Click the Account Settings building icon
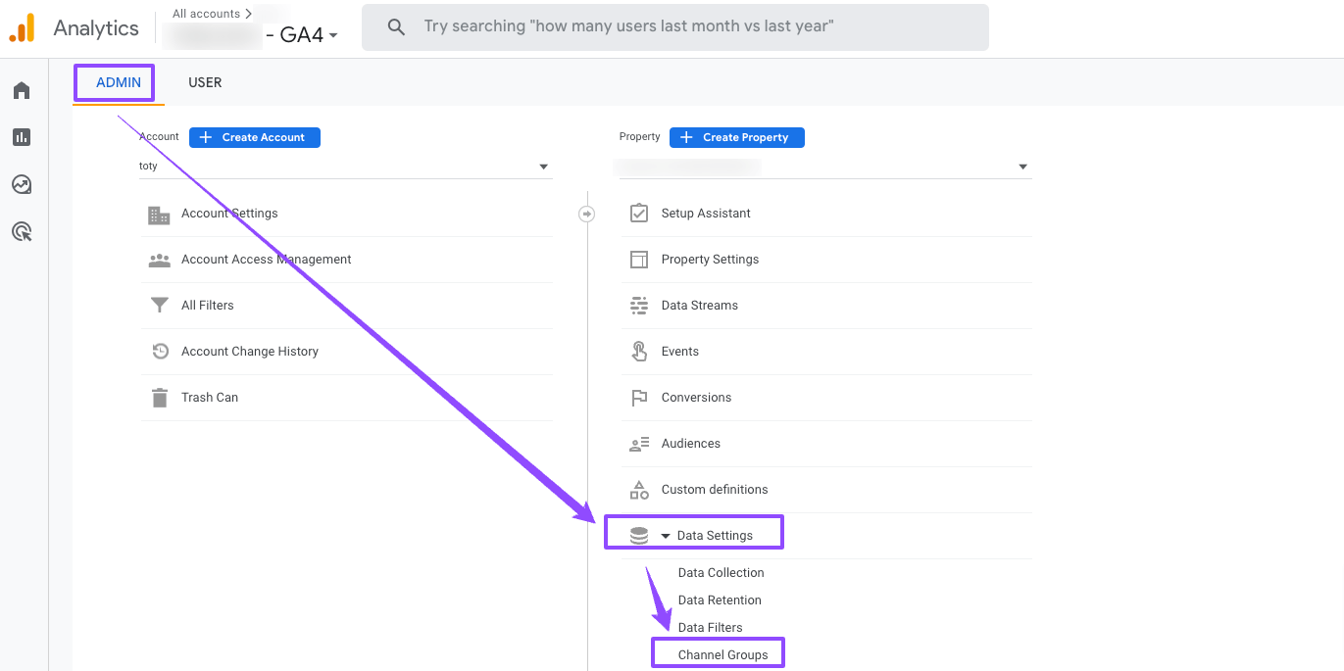The height and width of the screenshot is (671, 1344). [159, 215]
